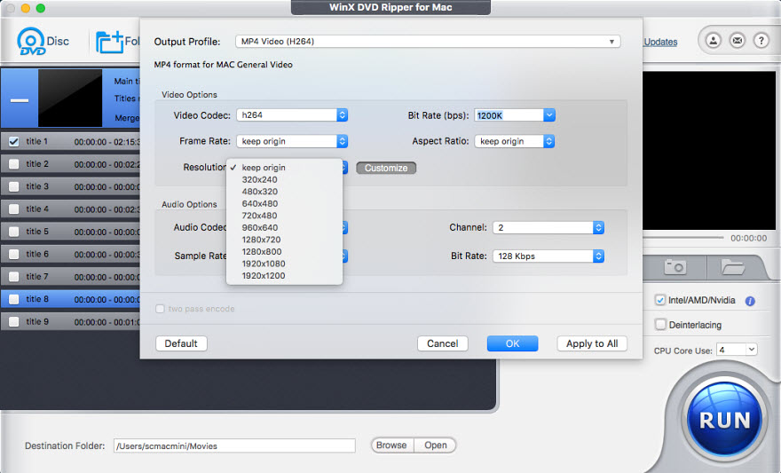Click the open folder icon in preview panel
Image resolution: width=781 pixels, height=473 pixels.
732,266
